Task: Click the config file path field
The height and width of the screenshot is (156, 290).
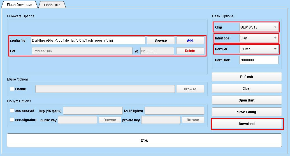Action: (x=88, y=40)
